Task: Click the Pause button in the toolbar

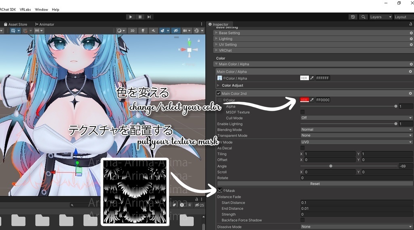Action: click(140, 17)
